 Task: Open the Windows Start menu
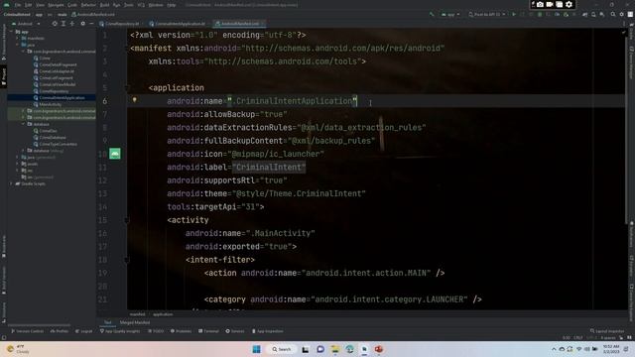coord(256,349)
